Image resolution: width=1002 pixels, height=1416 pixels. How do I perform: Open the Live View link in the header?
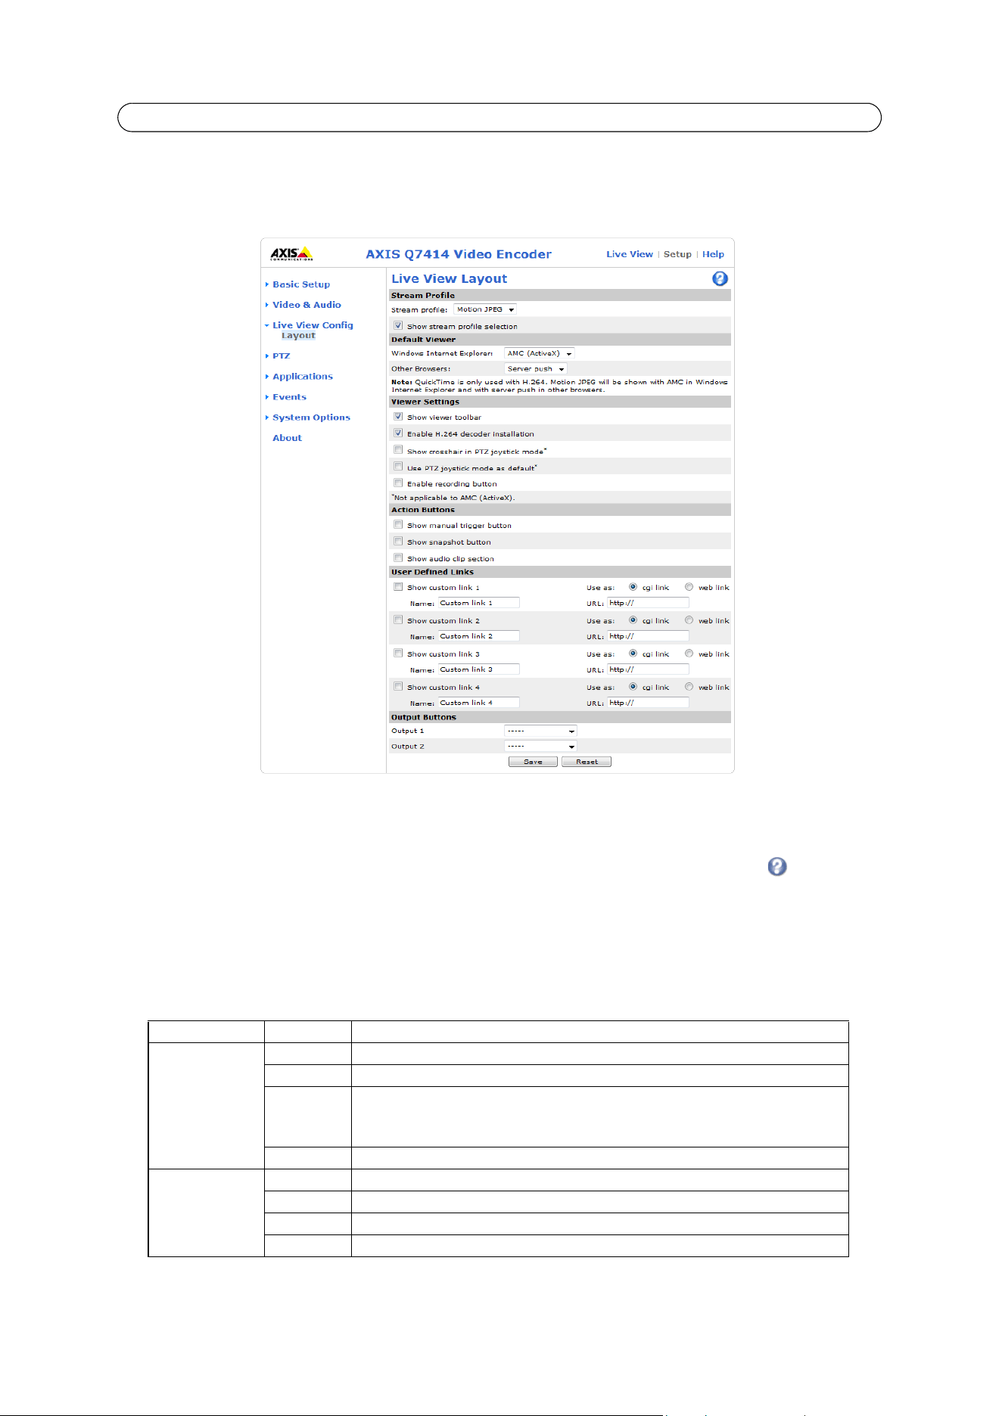coord(630,254)
